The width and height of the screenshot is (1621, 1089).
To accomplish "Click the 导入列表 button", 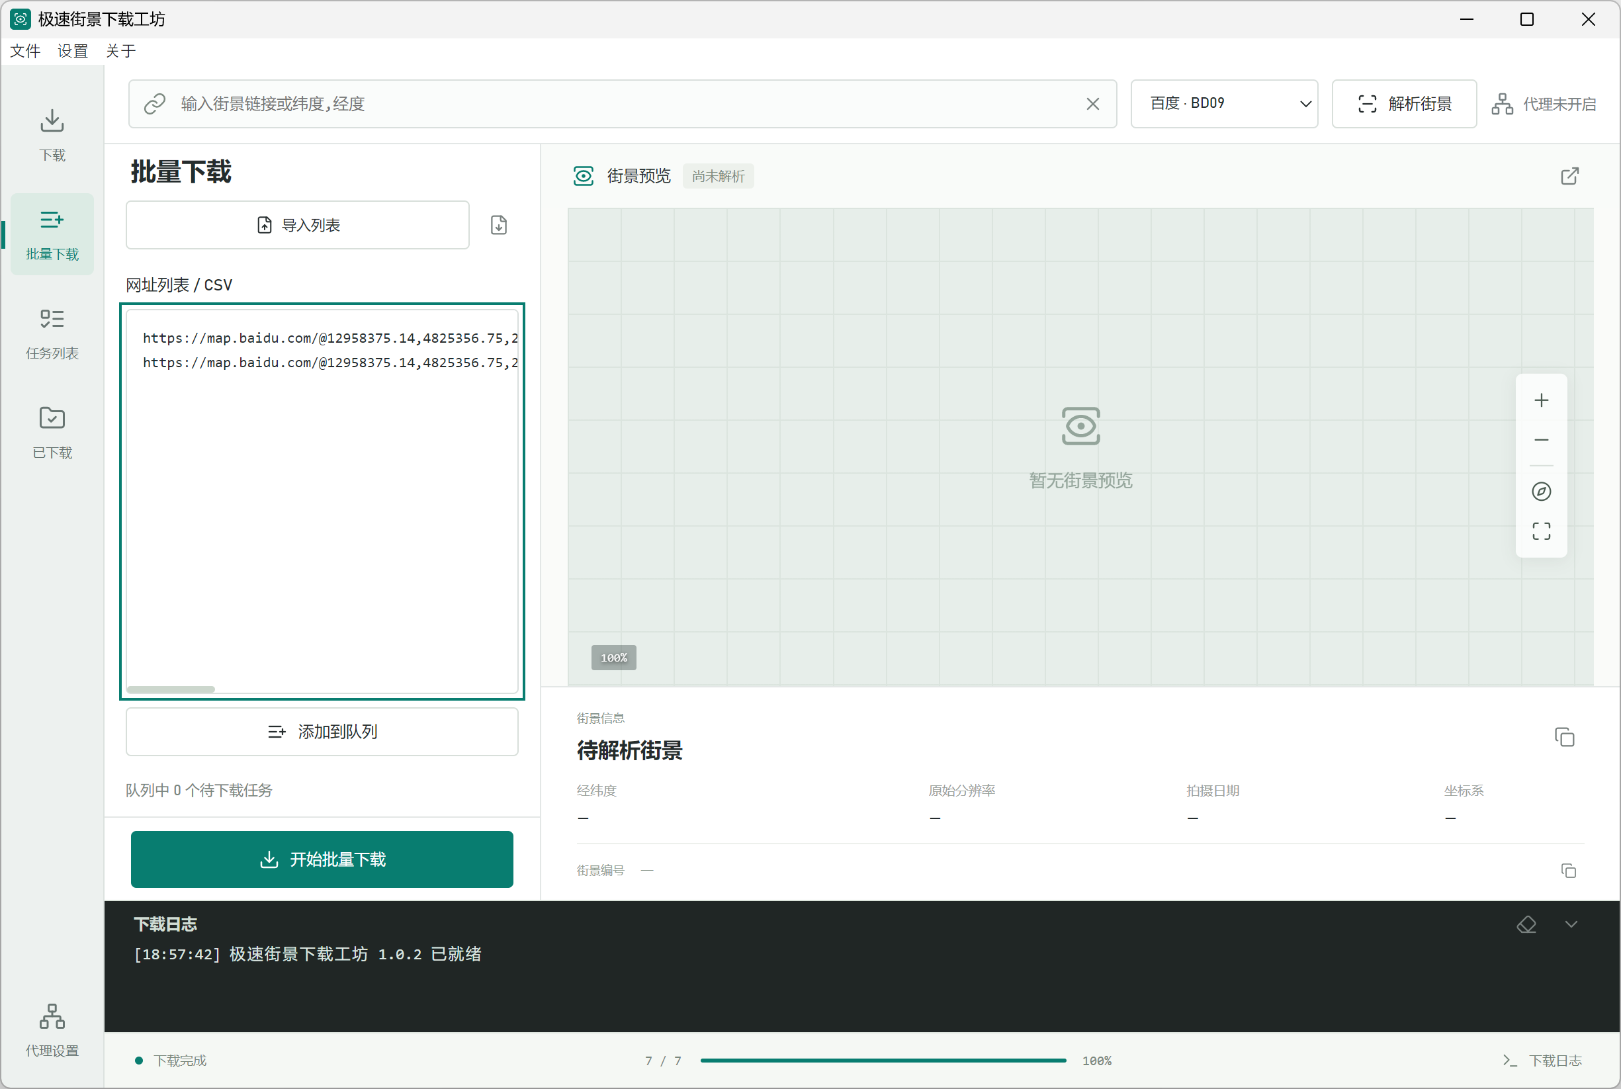I will [297, 225].
